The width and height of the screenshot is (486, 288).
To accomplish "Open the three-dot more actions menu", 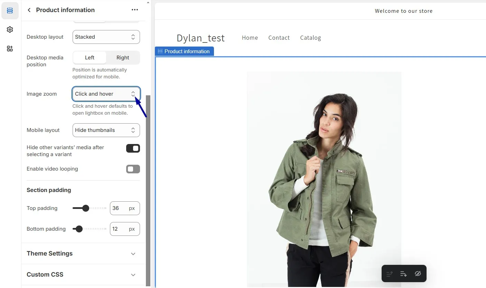I will tap(135, 10).
